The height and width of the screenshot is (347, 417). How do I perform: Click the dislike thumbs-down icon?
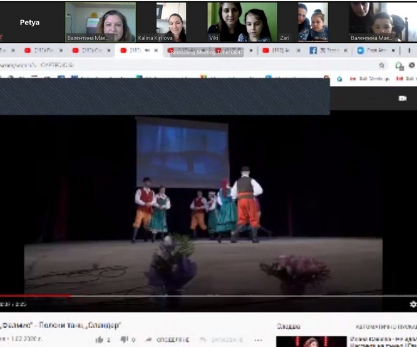pyautogui.click(x=123, y=339)
